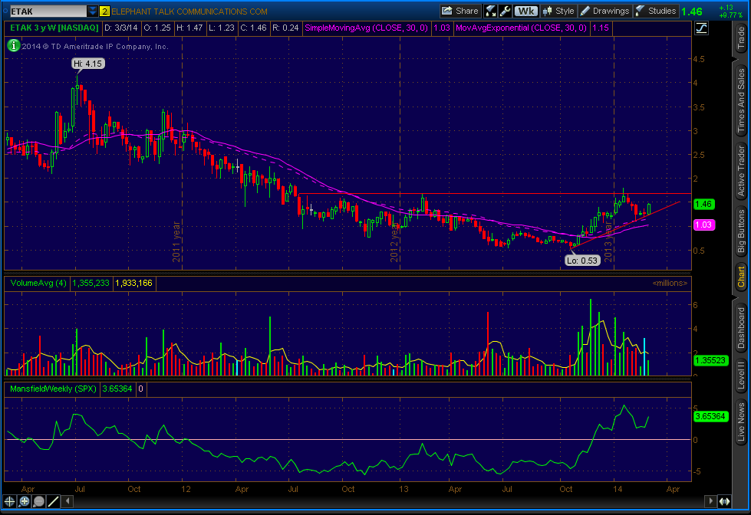Viewport: 751px width, 515px height.
Task: Switch to Times And Sales side tab
Action: click(x=742, y=100)
